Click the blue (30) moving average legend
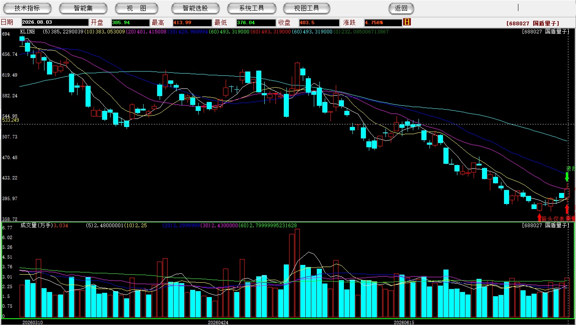The image size is (576, 325). 188,32
